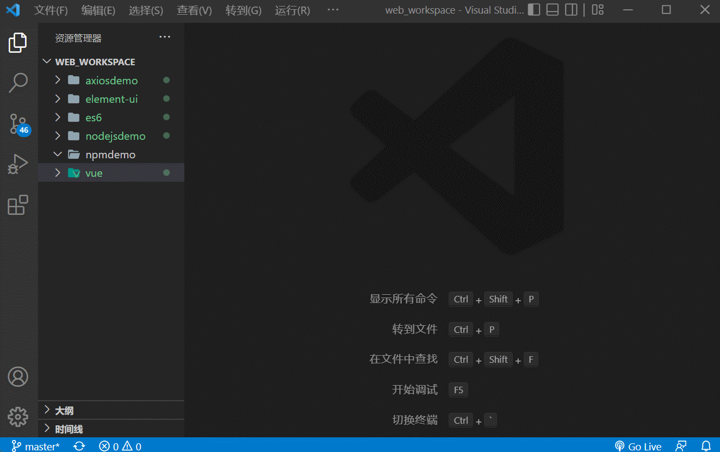Open the Search view in activity bar
This screenshot has height=452, width=720.
[x=18, y=83]
